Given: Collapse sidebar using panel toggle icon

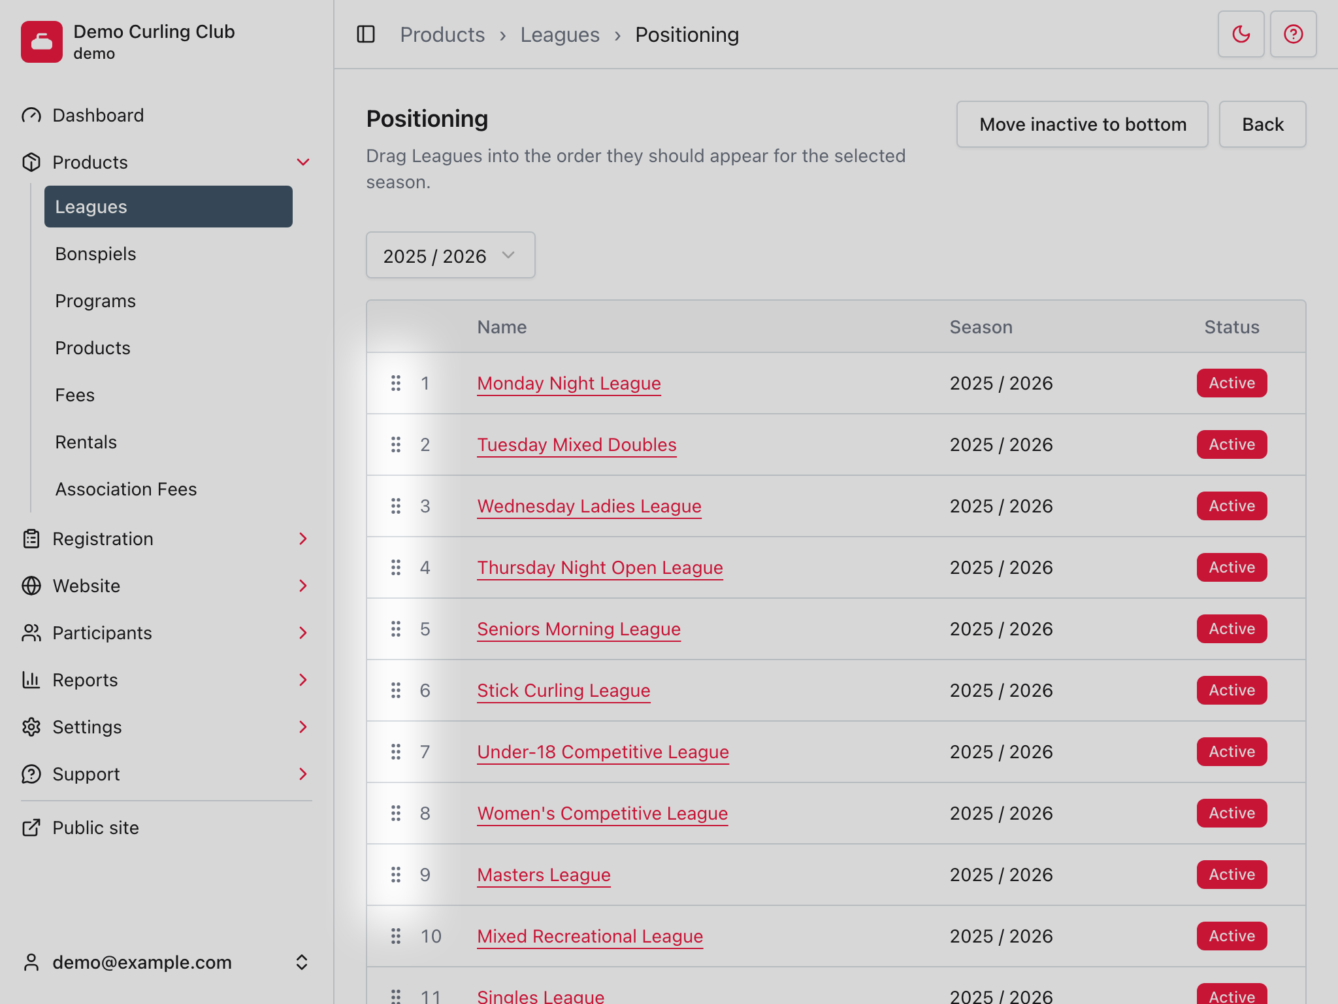Looking at the screenshot, I should point(366,34).
